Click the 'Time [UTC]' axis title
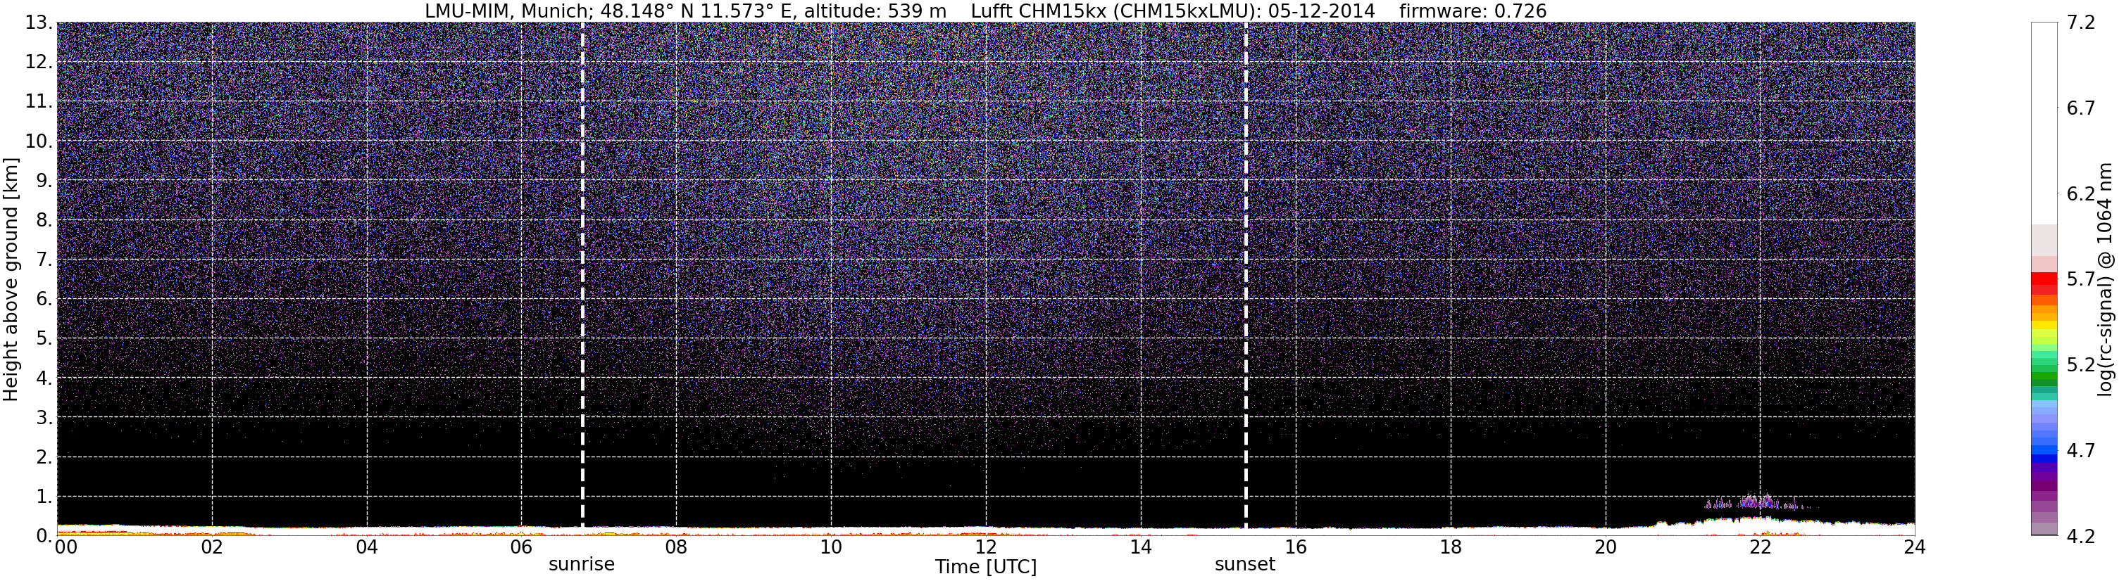Image resolution: width=2119 pixels, height=581 pixels. click(x=985, y=567)
